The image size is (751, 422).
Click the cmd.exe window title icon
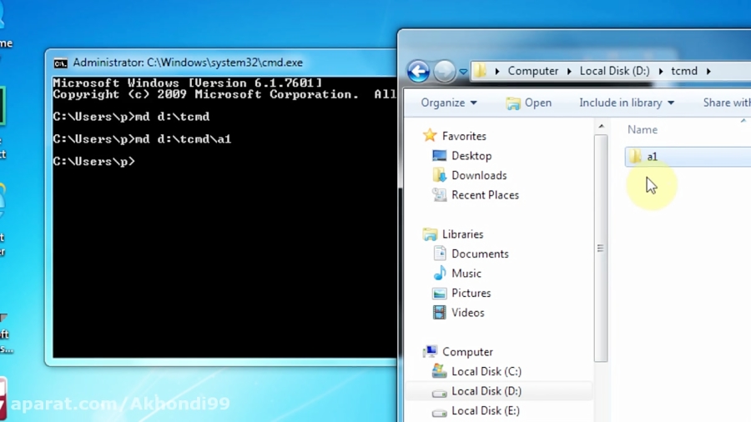pyautogui.click(x=60, y=63)
